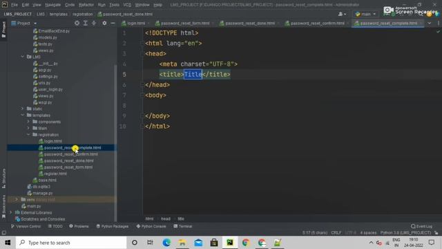442x249 pixels.
Task: Open Task View in taskbar
Action: 150,243
